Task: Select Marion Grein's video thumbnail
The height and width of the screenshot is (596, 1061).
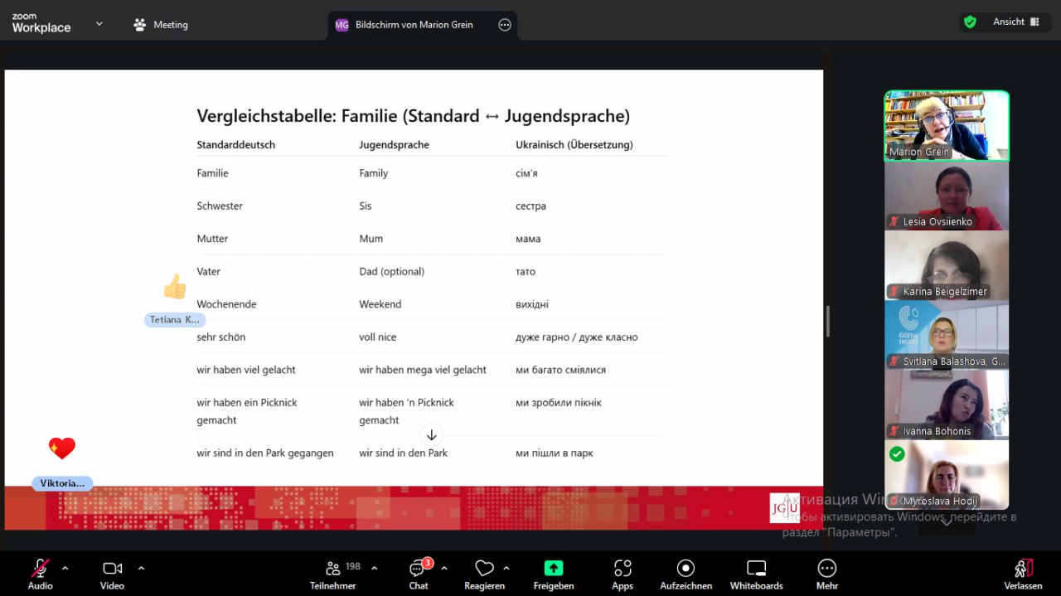Action: pos(946,124)
